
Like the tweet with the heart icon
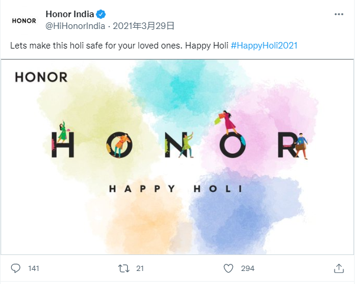pos(229,269)
